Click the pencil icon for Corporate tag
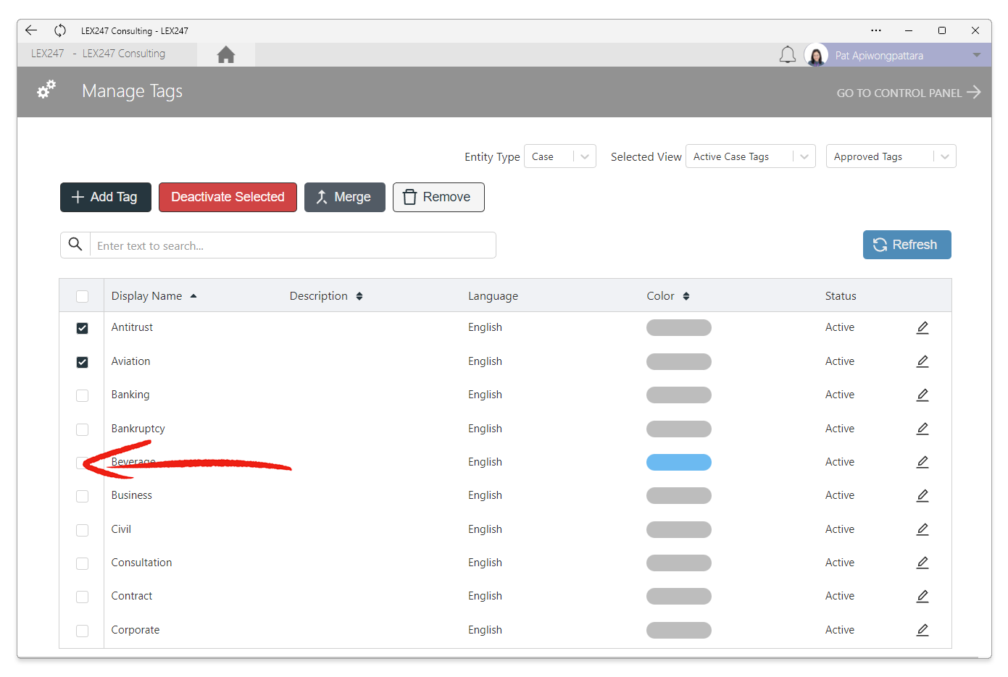Screen dimensions: 1008x677 922,630
